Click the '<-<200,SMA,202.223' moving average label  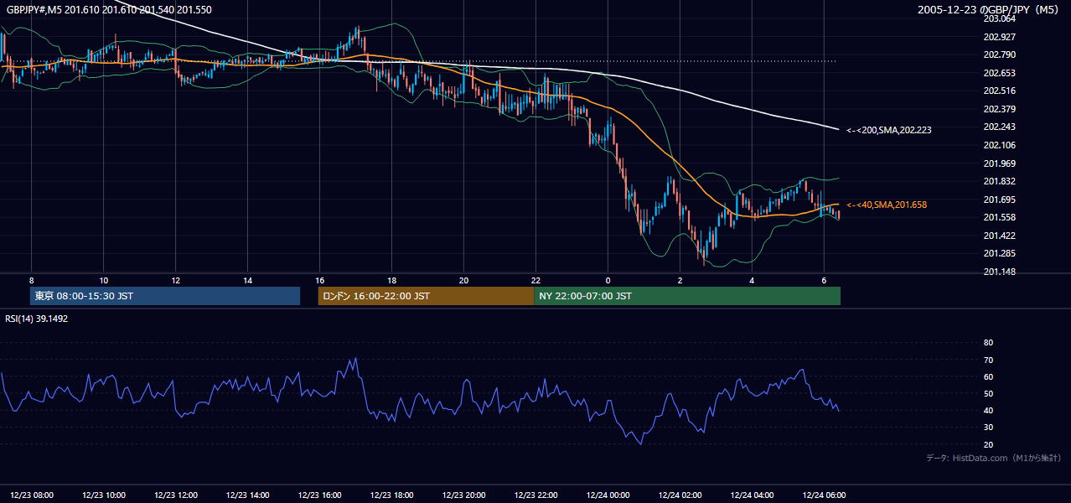coord(888,130)
